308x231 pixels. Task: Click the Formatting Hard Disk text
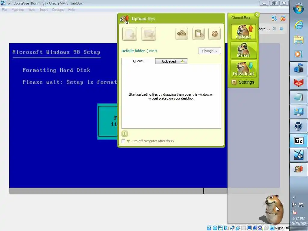click(x=56, y=70)
